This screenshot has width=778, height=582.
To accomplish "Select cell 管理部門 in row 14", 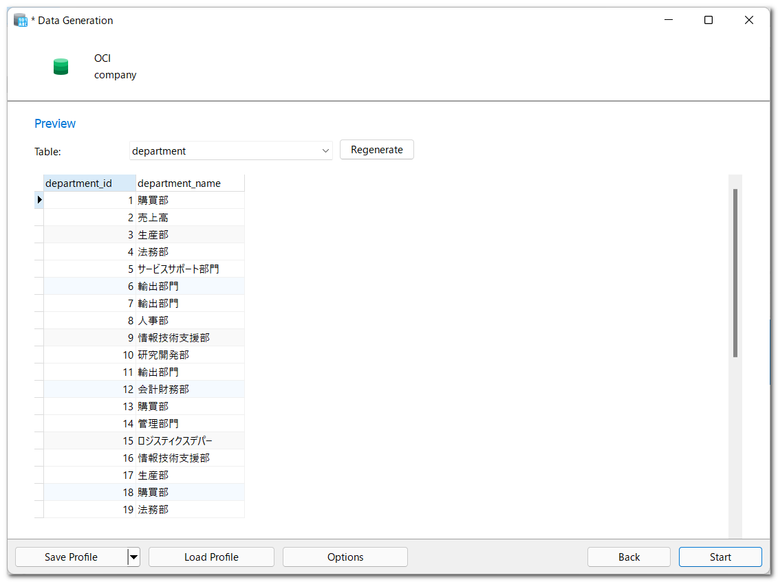I will 190,424.
